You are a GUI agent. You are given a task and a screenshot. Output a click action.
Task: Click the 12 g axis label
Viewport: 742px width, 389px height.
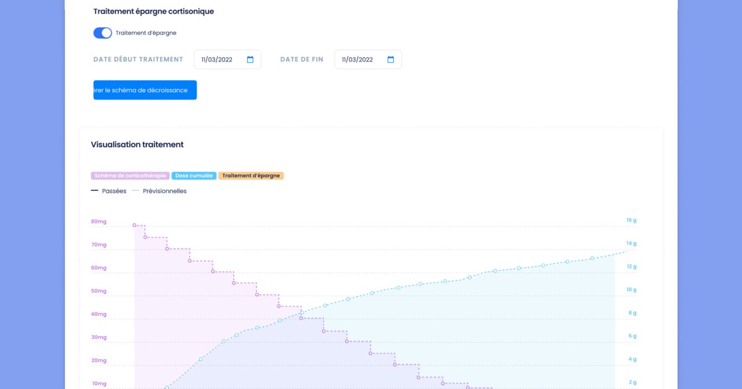tap(631, 267)
